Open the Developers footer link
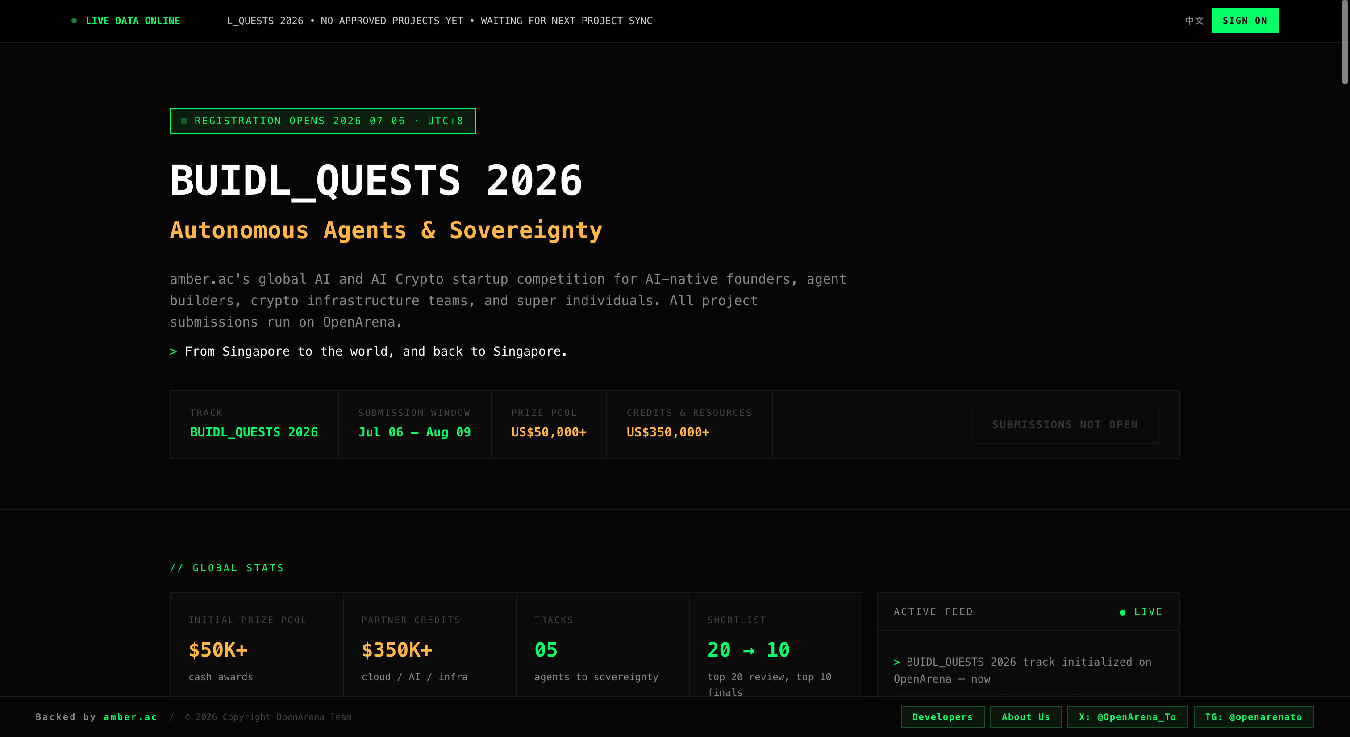Viewport: 1350px width, 737px height. [942, 716]
